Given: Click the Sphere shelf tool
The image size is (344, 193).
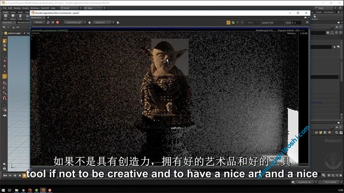Looking at the screenshot, I should click(x=13, y=17).
